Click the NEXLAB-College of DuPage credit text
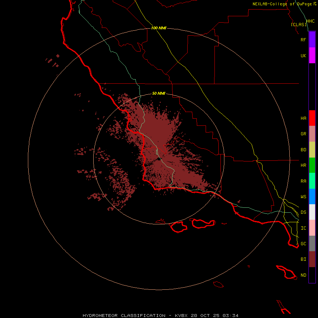This screenshot has width=318, height=318. tap(282, 4)
